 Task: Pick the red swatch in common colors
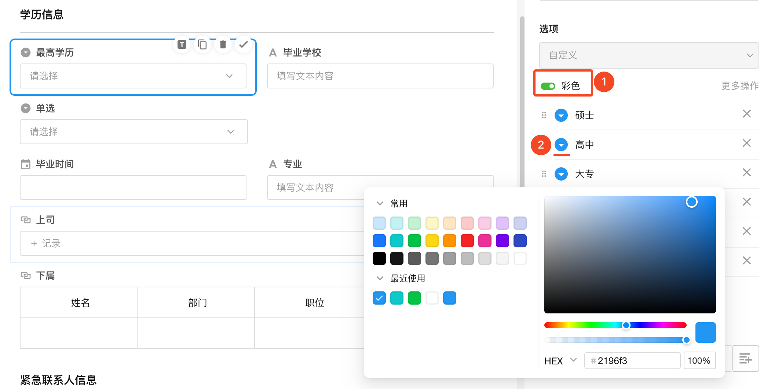(x=467, y=241)
